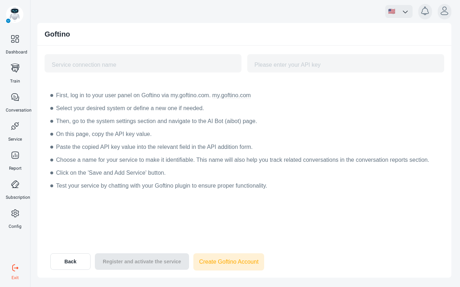460x287 pixels.
Task: Open the my.goftino.com link
Action: (x=231, y=95)
